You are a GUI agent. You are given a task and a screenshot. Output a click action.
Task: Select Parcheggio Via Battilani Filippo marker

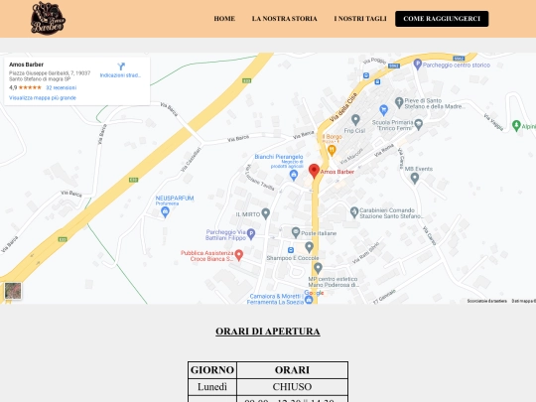tap(251, 234)
